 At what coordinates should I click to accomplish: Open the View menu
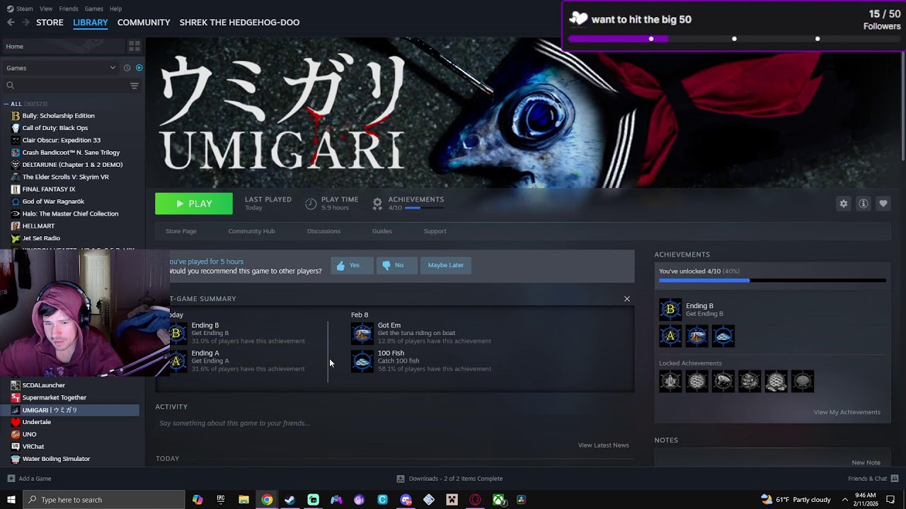(x=46, y=8)
